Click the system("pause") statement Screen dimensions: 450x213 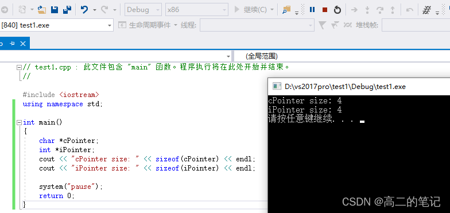[x=71, y=187]
